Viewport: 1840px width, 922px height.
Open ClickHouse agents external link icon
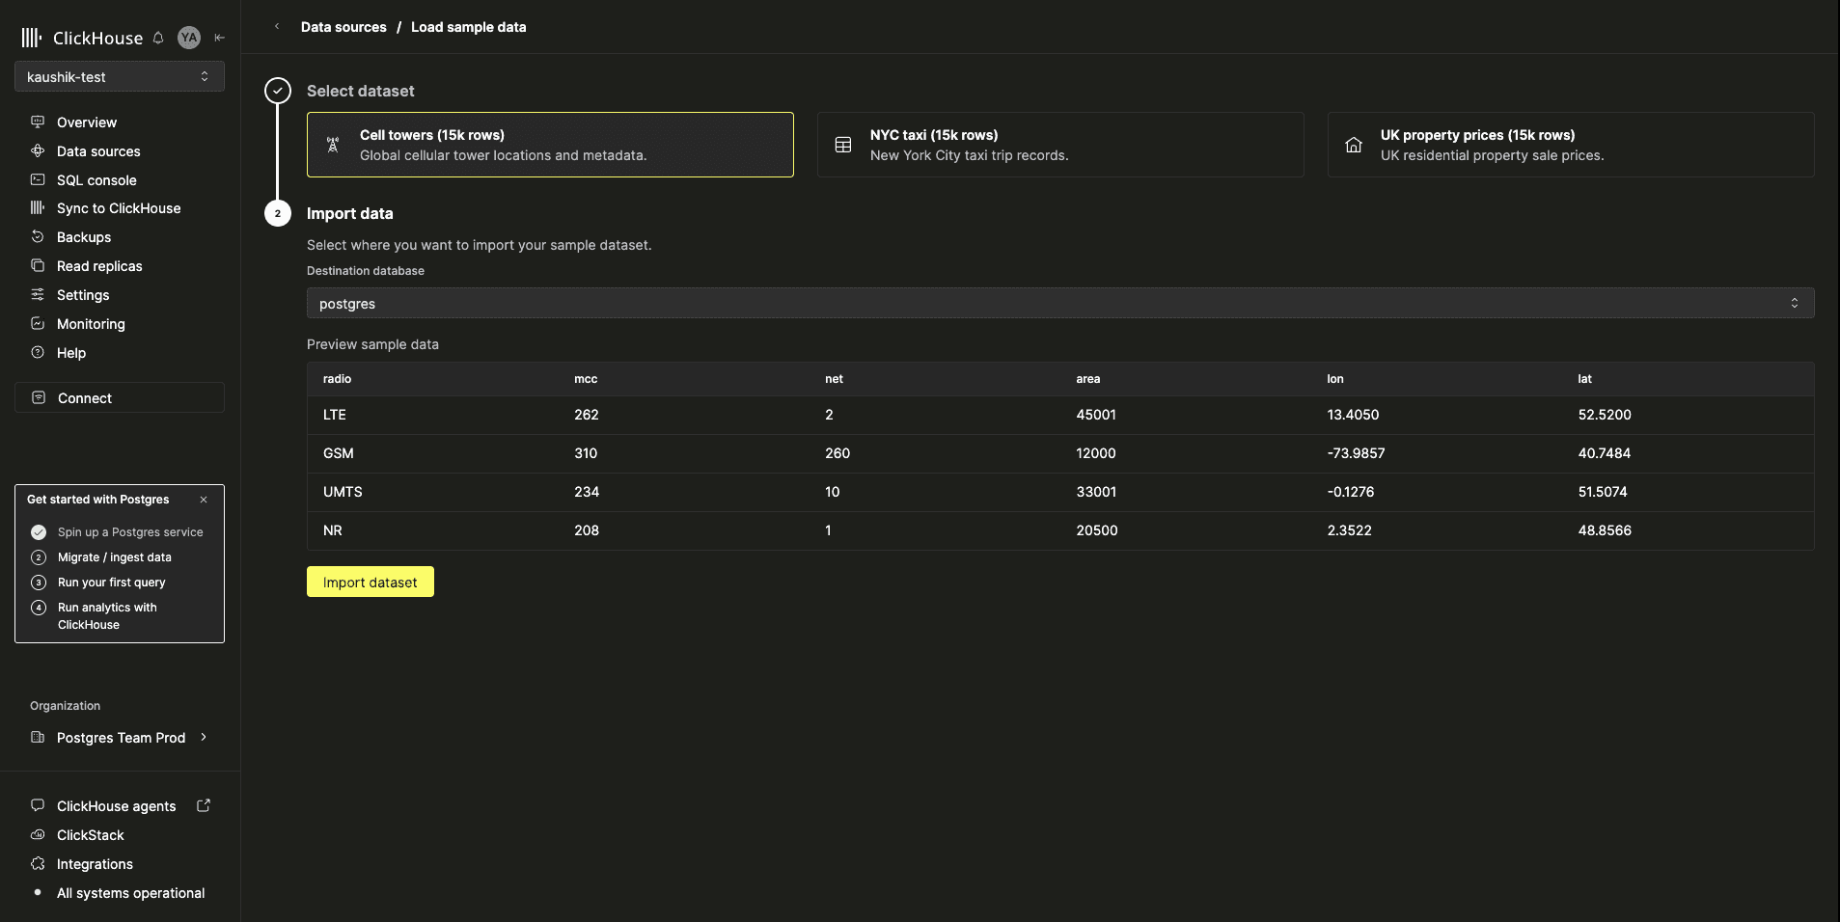click(x=204, y=806)
